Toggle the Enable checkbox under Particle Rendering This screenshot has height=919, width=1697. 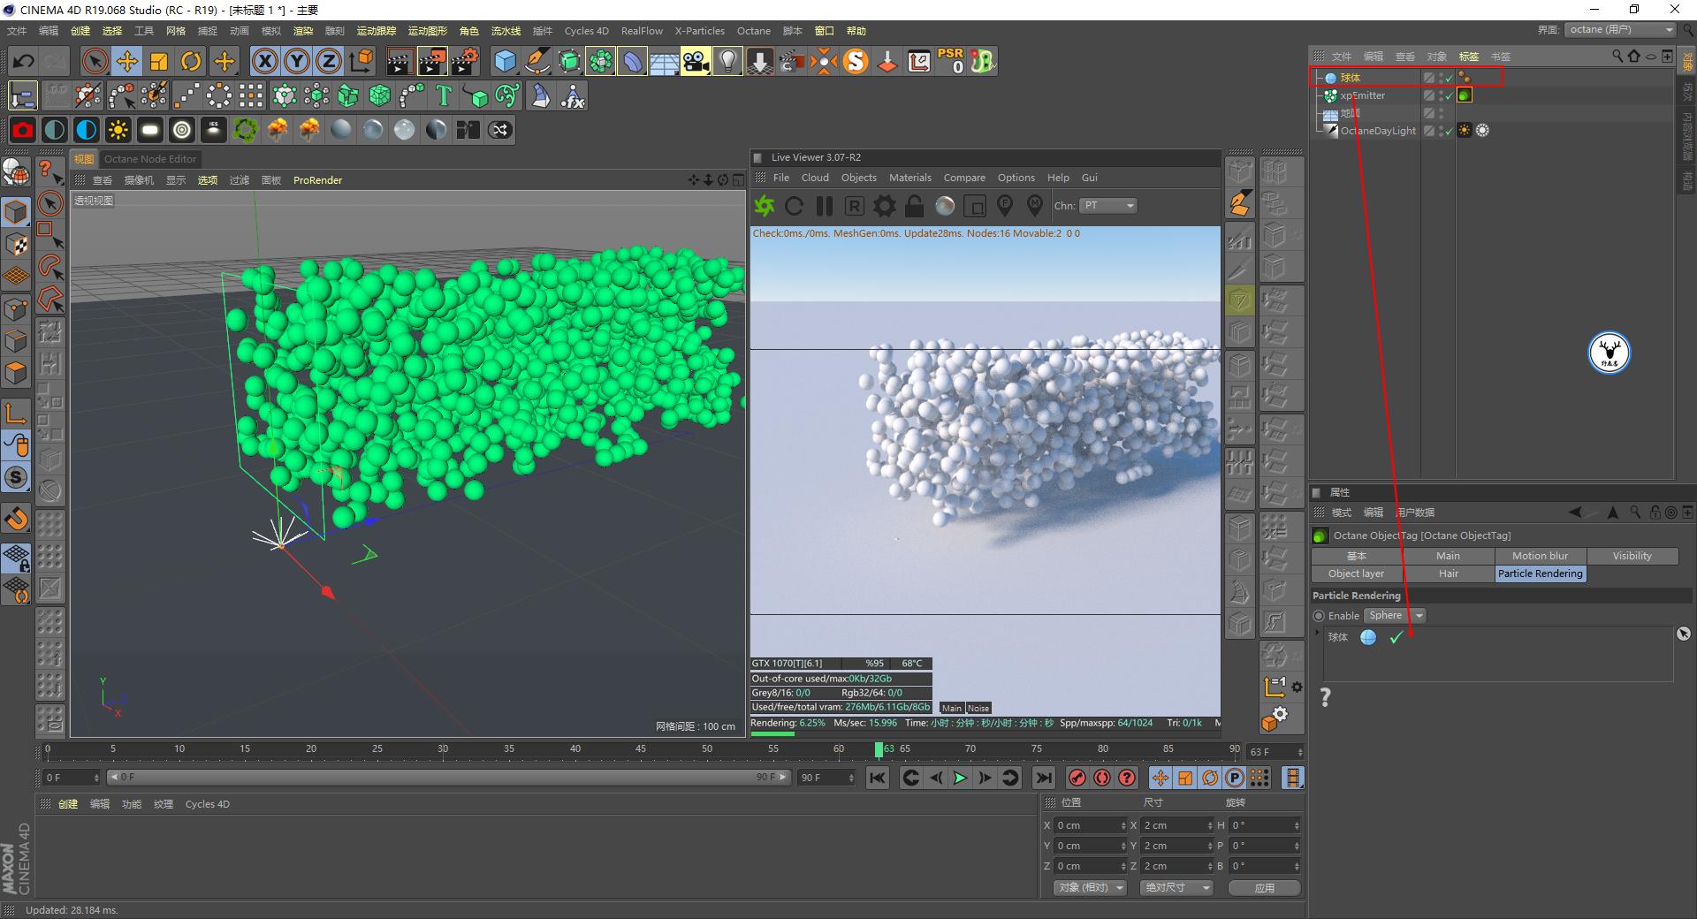(1318, 616)
